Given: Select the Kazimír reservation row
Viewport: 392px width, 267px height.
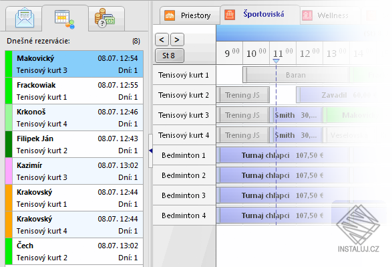Looking at the screenshot, I should 74,171.
